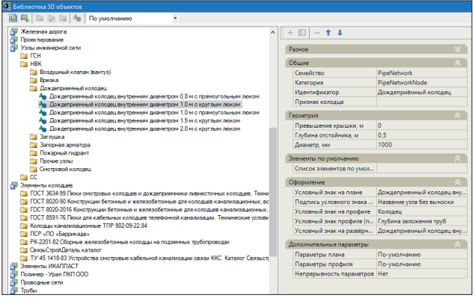Open the 'ТУ 45 1418-83' folder
The image size is (475, 298).
tap(149, 258)
